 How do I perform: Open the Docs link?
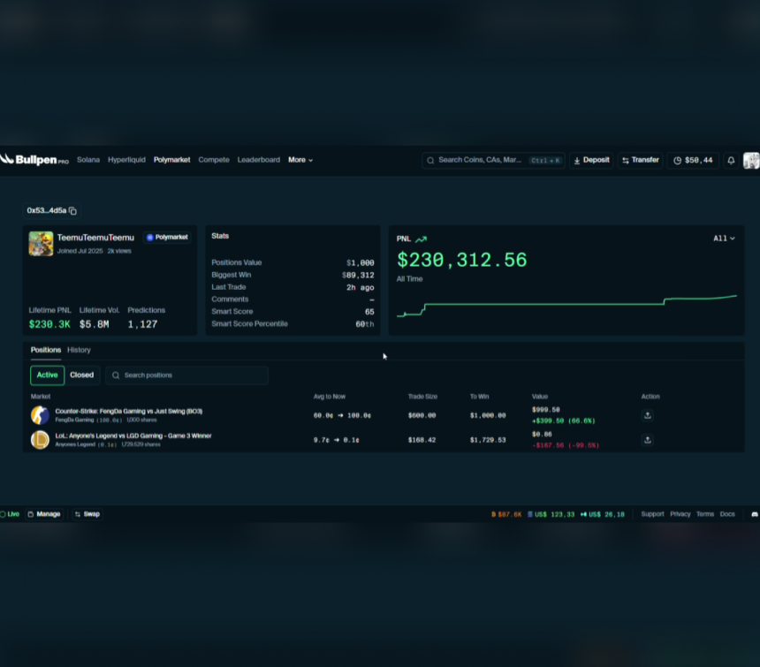tap(727, 514)
